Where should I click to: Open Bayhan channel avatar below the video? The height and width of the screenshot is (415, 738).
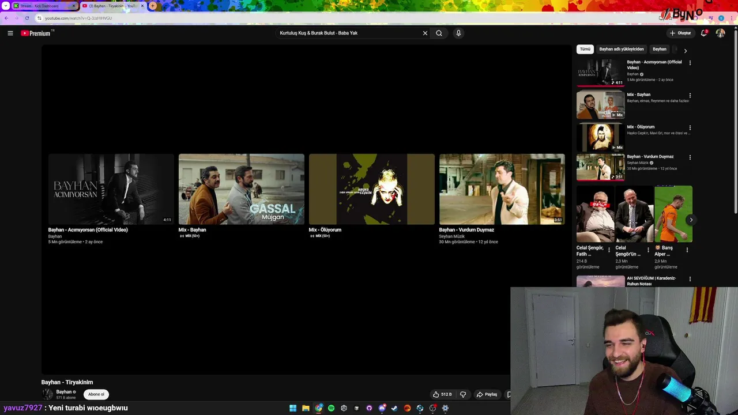(x=47, y=394)
